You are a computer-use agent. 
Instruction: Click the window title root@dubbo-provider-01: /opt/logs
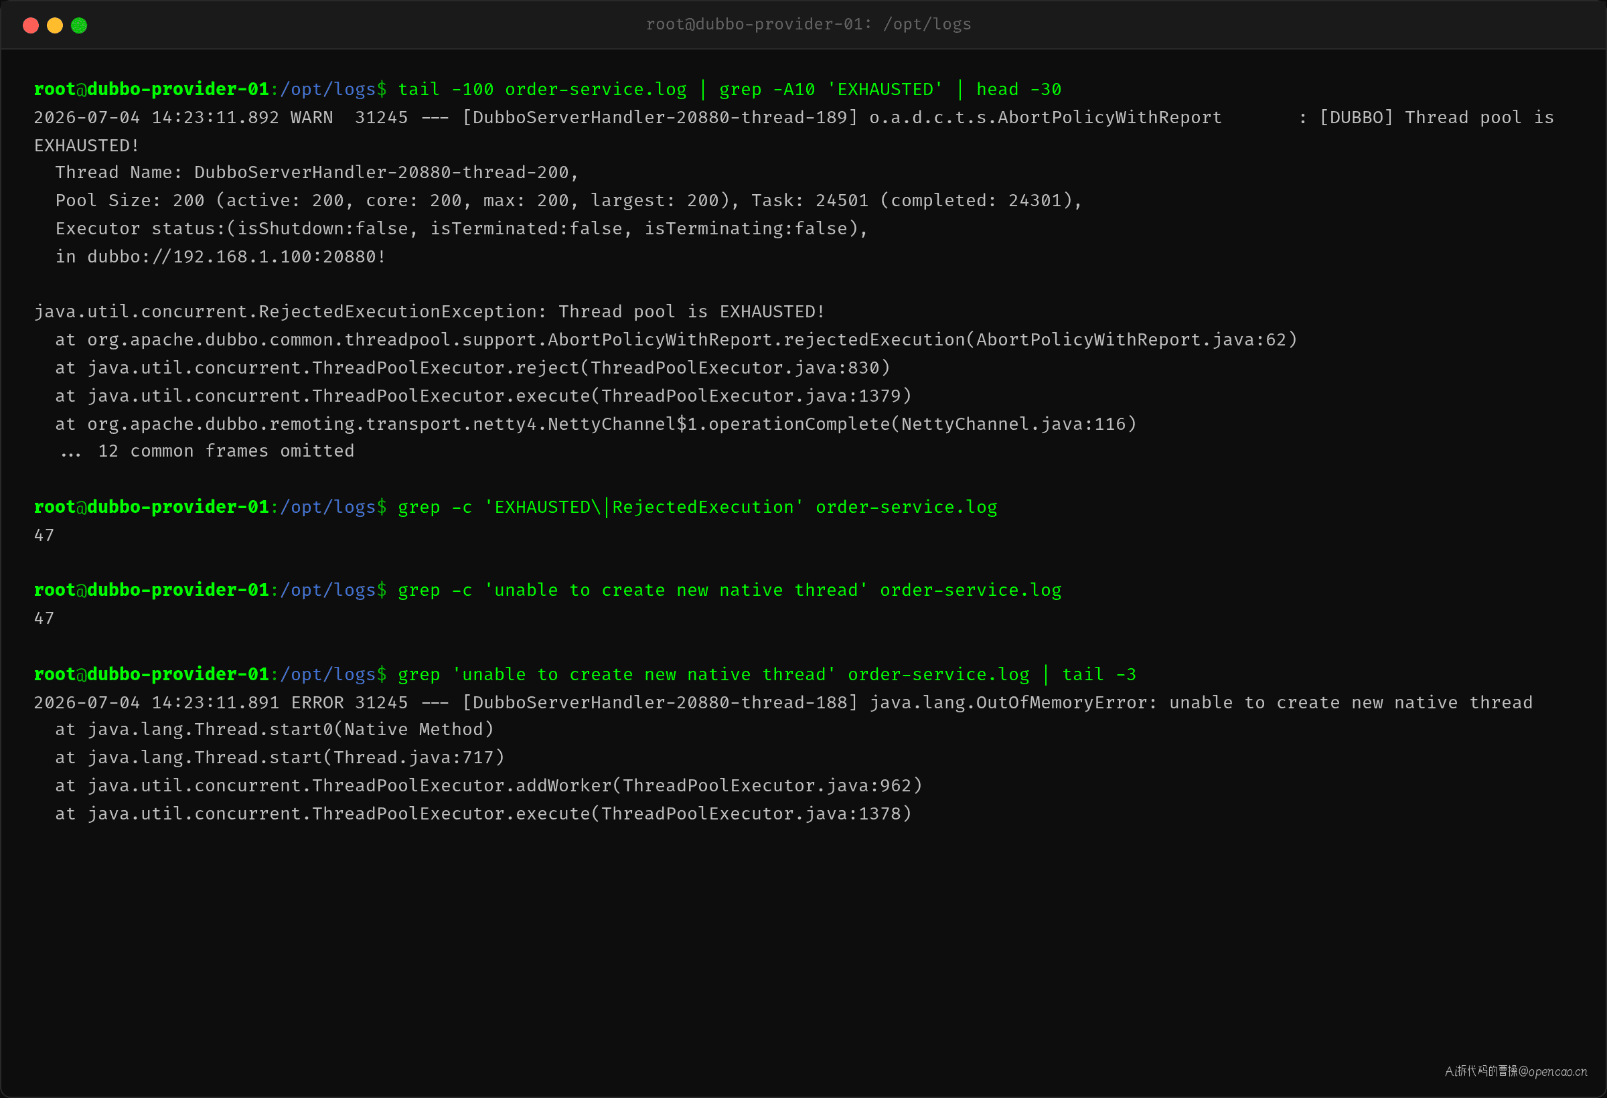(808, 24)
